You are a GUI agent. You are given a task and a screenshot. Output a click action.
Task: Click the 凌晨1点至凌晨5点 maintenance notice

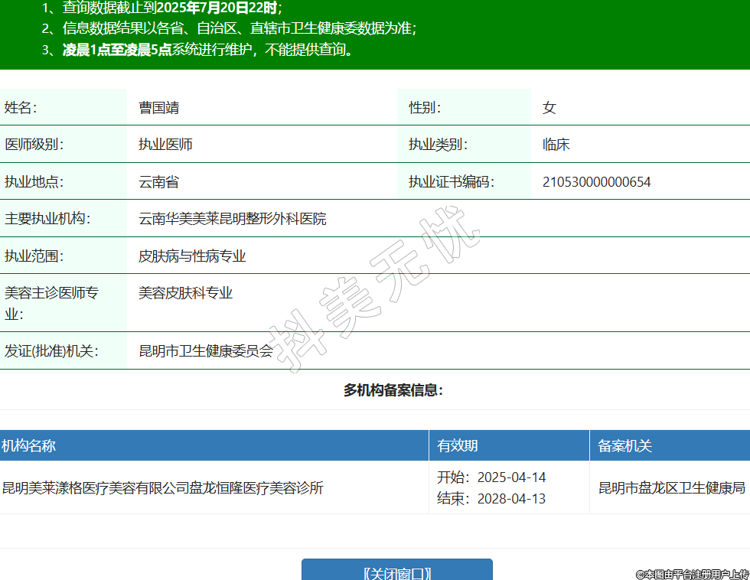pyautogui.click(x=116, y=51)
